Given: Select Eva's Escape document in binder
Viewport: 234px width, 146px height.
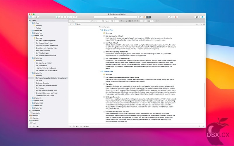Looking at the screenshot, I should click(x=40, y=88).
